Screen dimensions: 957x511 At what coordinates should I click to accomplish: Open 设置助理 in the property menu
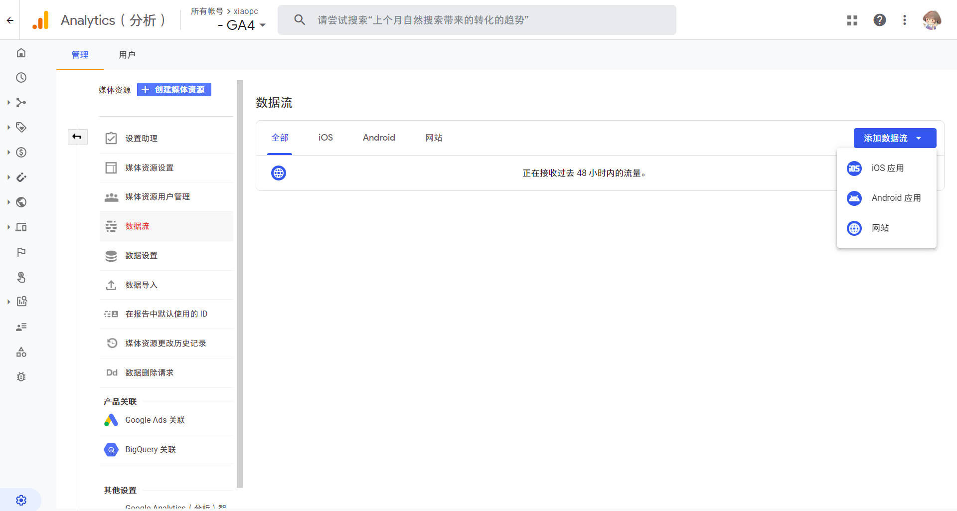pyautogui.click(x=166, y=139)
